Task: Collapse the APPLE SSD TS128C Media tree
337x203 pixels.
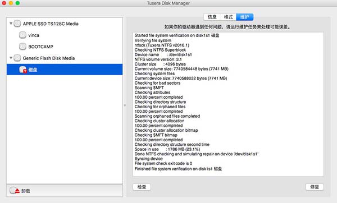Action: coord(11,24)
